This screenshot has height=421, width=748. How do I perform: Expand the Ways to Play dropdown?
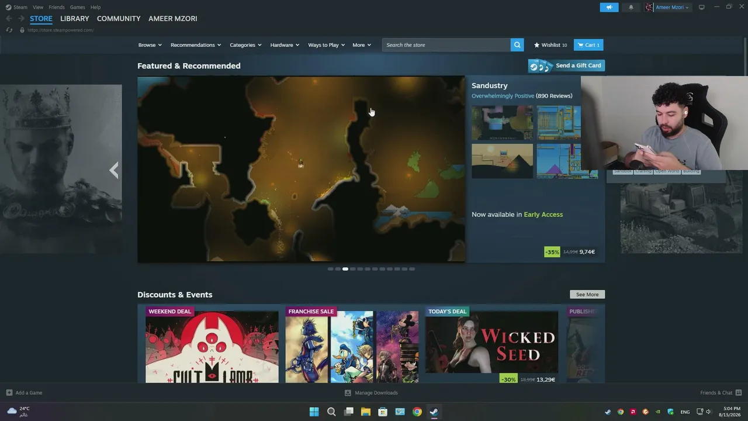click(x=327, y=45)
